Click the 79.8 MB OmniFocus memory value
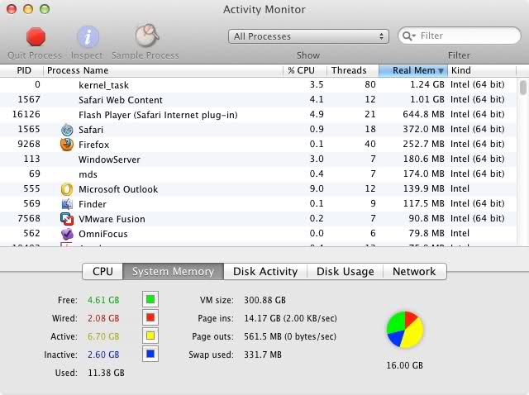The width and height of the screenshot is (529, 395). coord(427,233)
